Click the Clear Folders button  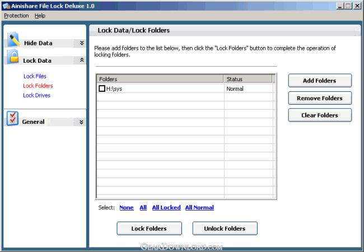320,115
